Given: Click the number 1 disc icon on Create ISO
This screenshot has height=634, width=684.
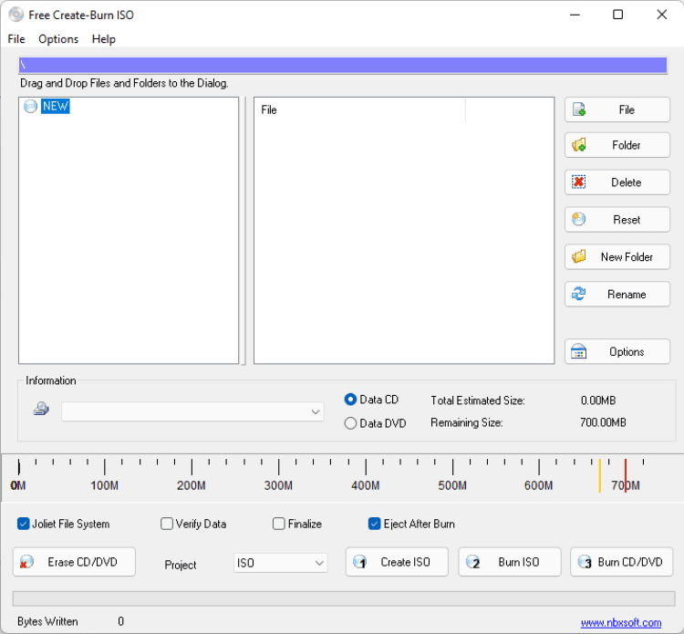Looking at the screenshot, I should coord(360,562).
